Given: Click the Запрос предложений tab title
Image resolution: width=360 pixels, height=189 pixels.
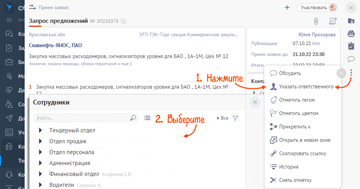Looking at the screenshot, I should pyautogui.click(x=58, y=21).
